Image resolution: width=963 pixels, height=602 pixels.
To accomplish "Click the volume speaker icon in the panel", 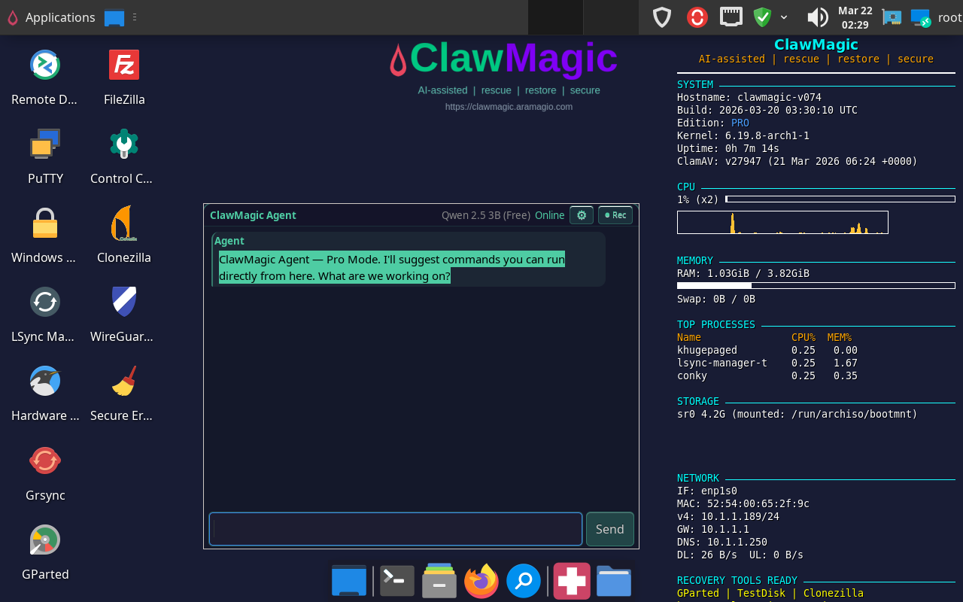I will click(817, 17).
